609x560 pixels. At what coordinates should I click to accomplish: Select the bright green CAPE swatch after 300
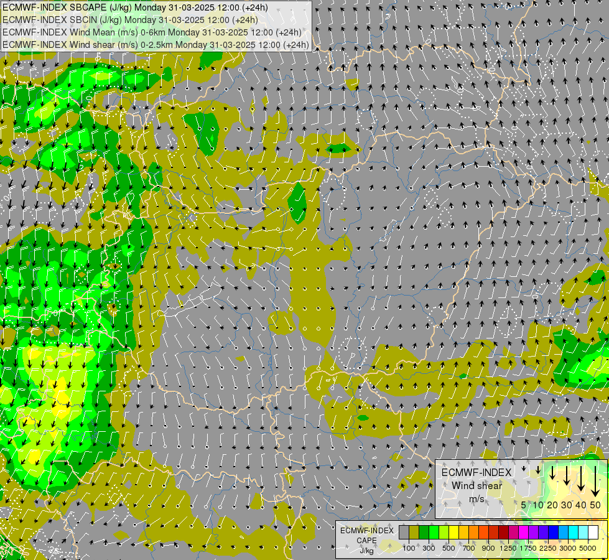pos(434,532)
